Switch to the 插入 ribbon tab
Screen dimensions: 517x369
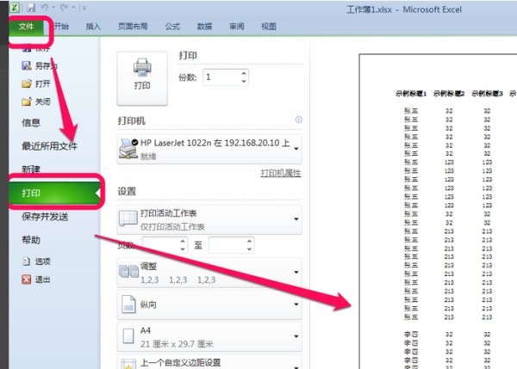(x=93, y=27)
